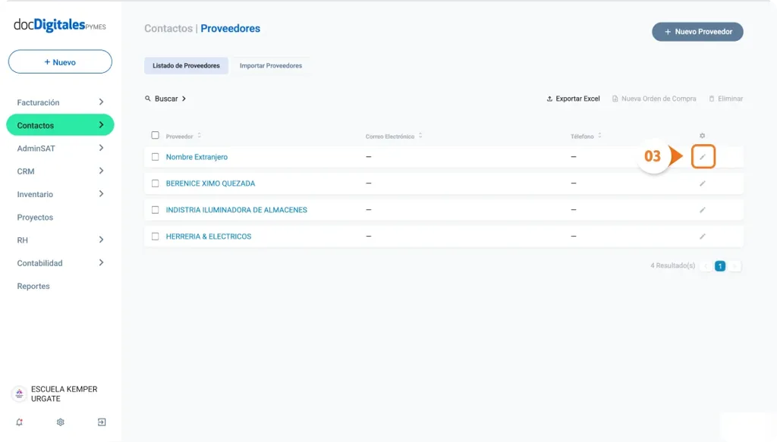Go to page 1 in pagination
Image resolution: width=777 pixels, height=442 pixels.
click(x=719, y=266)
